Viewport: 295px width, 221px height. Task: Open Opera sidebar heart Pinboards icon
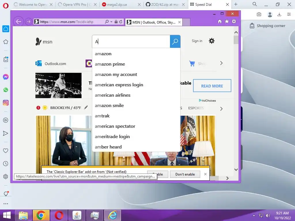click(x=6, y=150)
